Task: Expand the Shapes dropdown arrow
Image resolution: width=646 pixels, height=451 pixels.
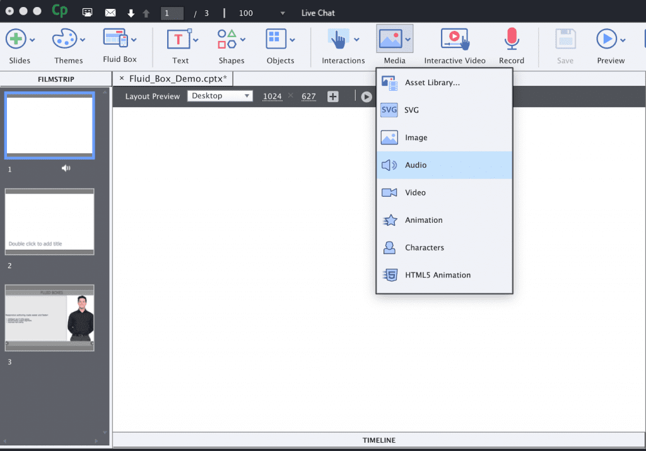Action: 243,40
